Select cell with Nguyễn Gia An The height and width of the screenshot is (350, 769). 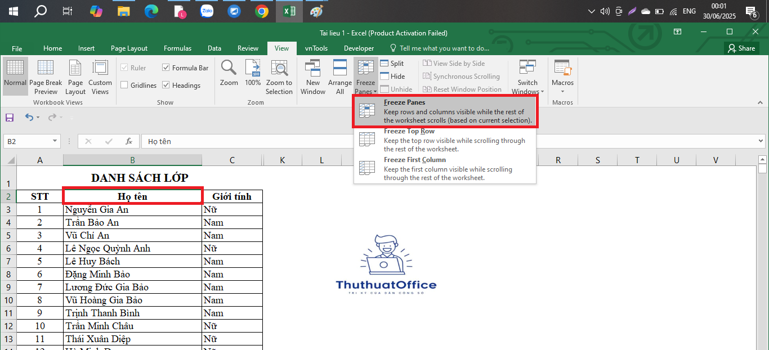point(133,209)
